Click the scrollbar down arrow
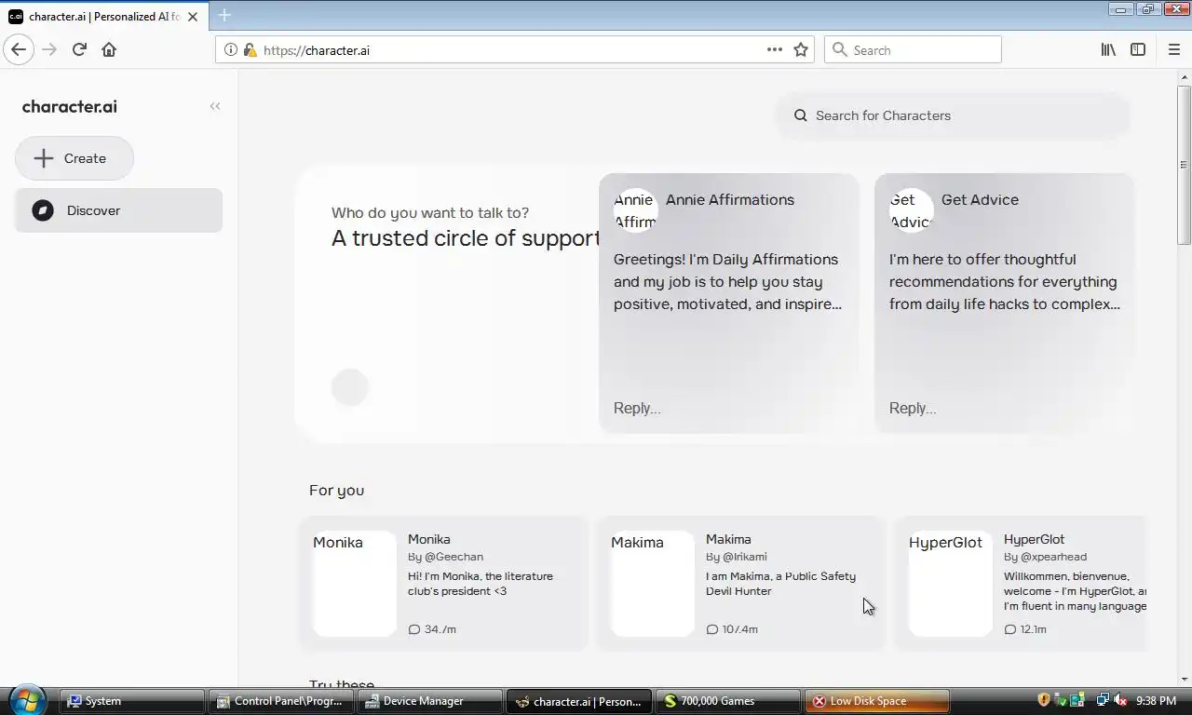The width and height of the screenshot is (1192, 715). tap(1185, 680)
